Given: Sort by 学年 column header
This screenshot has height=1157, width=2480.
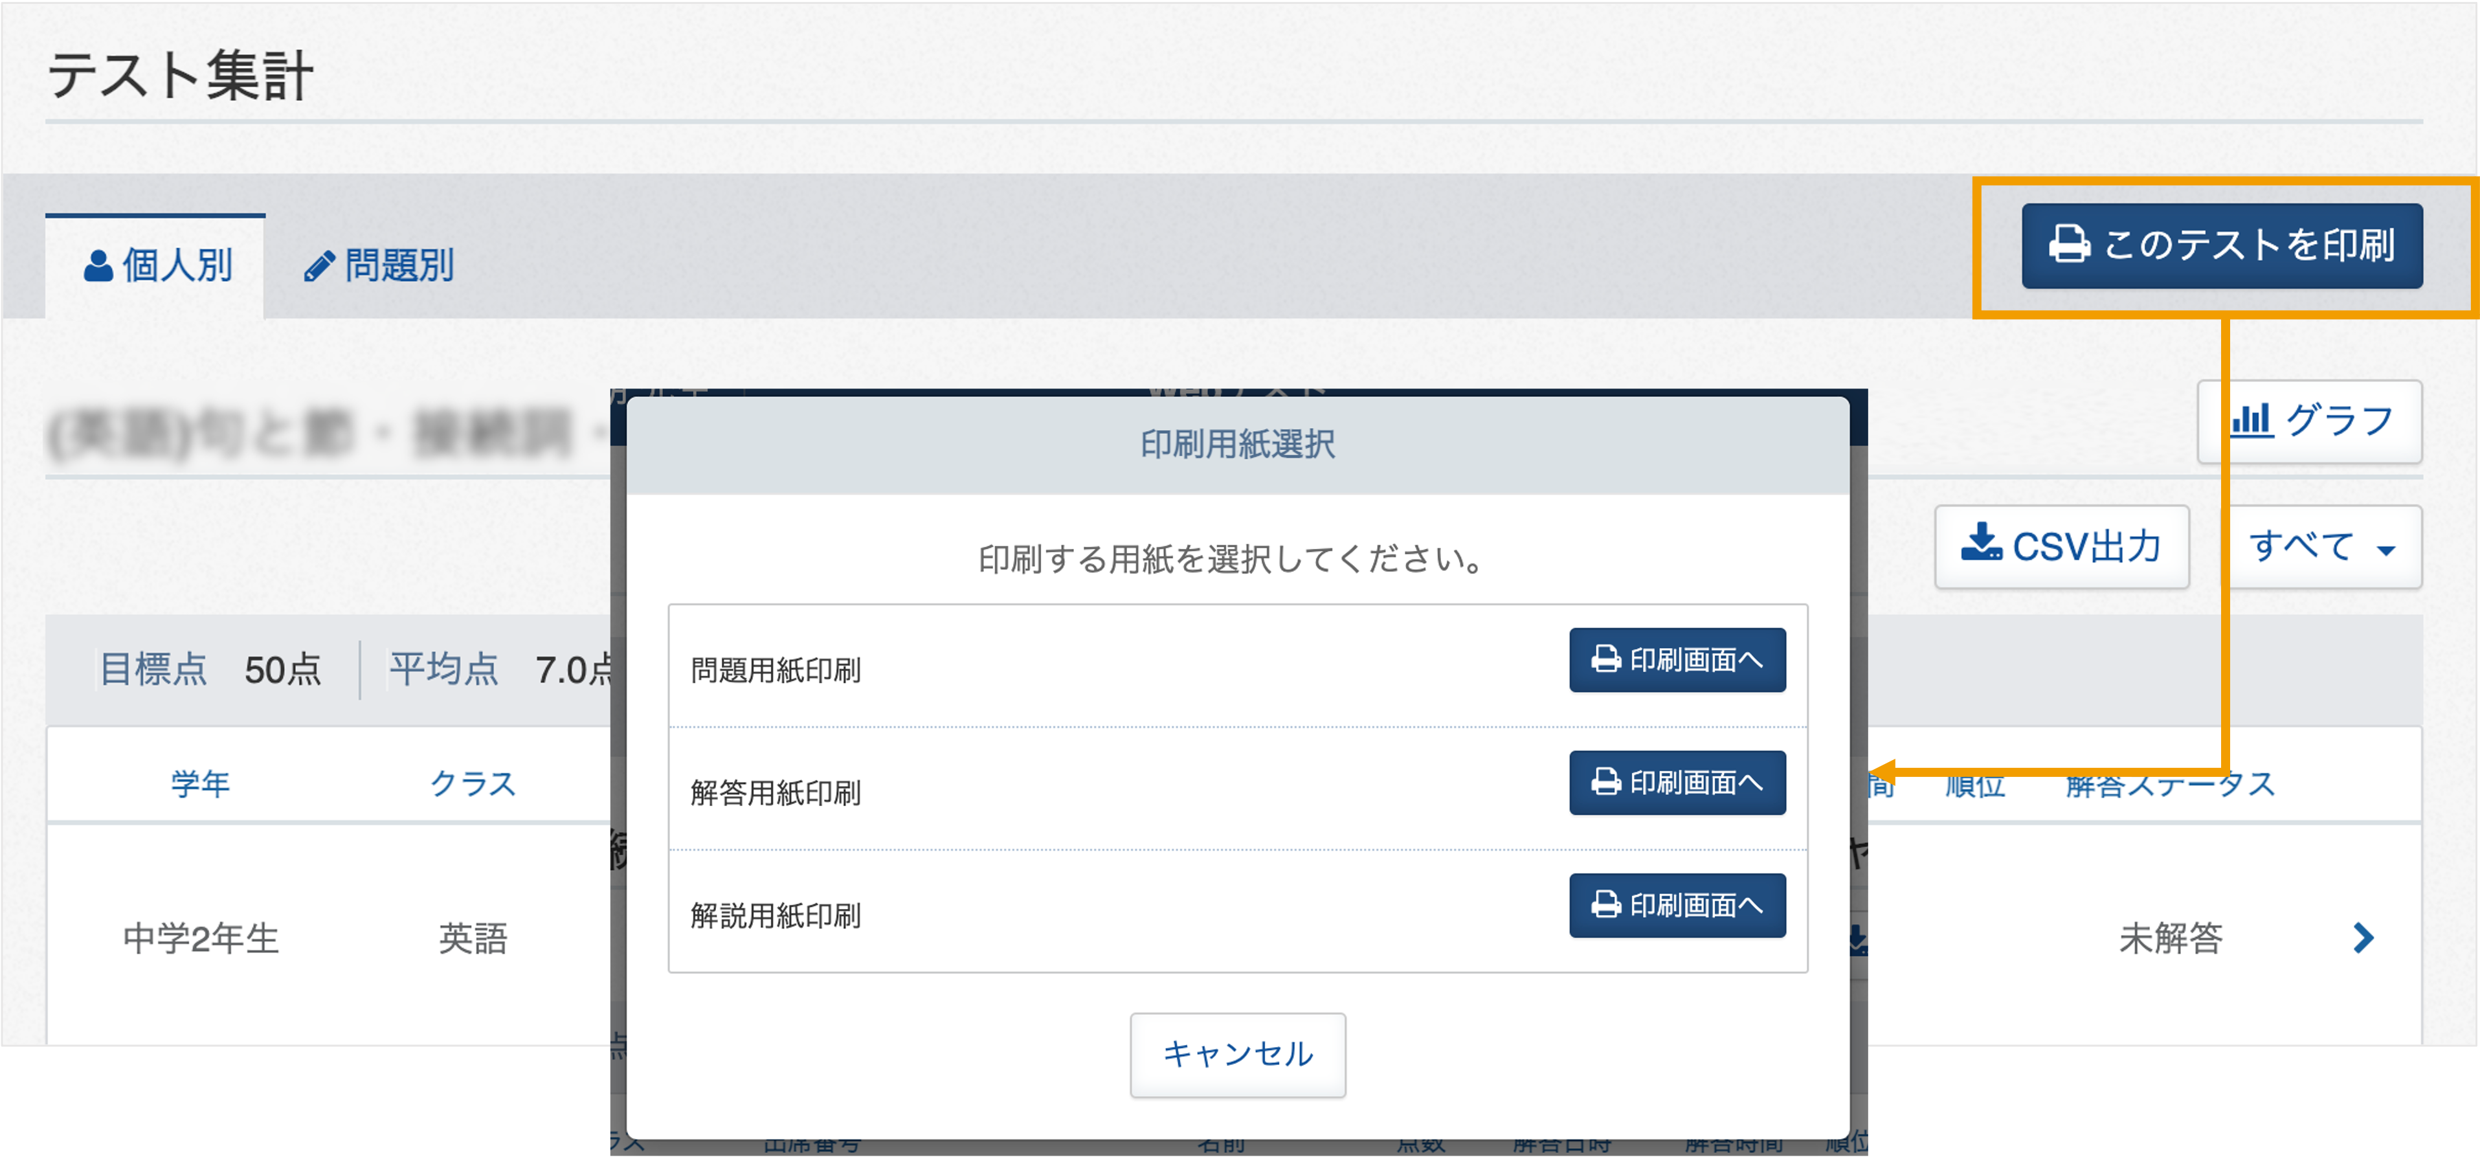Looking at the screenshot, I should (x=200, y=783).
